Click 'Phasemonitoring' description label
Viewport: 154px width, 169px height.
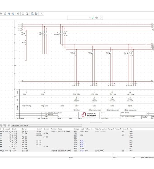tap(26, 106)
